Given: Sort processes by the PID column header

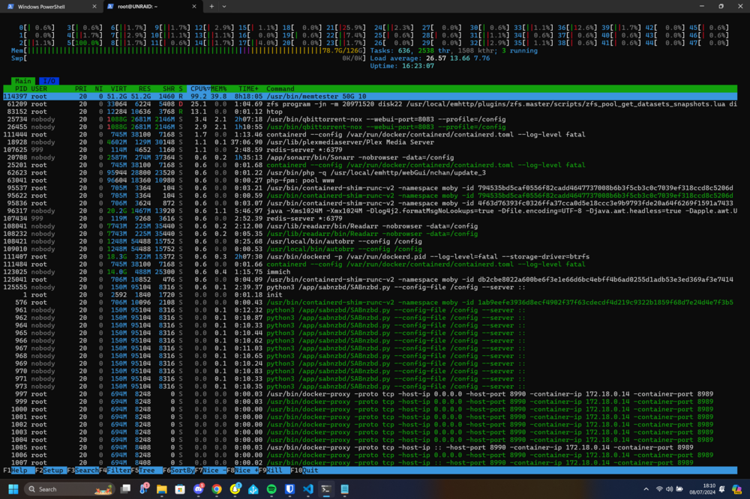Looking at the screenshot, I should 21,89.
